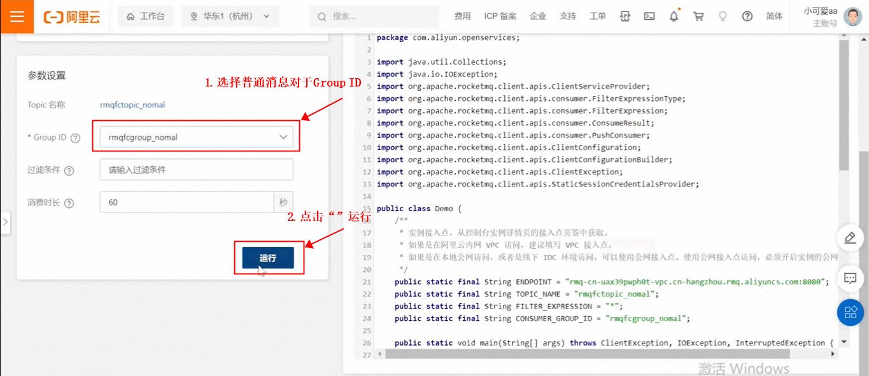
Task: Open the user avatar profile
Action: [853, 17]
